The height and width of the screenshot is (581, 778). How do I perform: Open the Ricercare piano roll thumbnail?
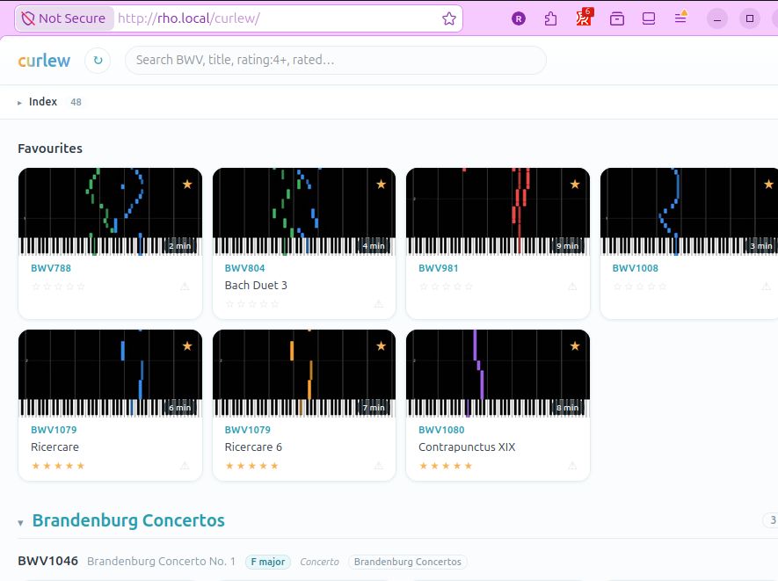coord(110,374)
